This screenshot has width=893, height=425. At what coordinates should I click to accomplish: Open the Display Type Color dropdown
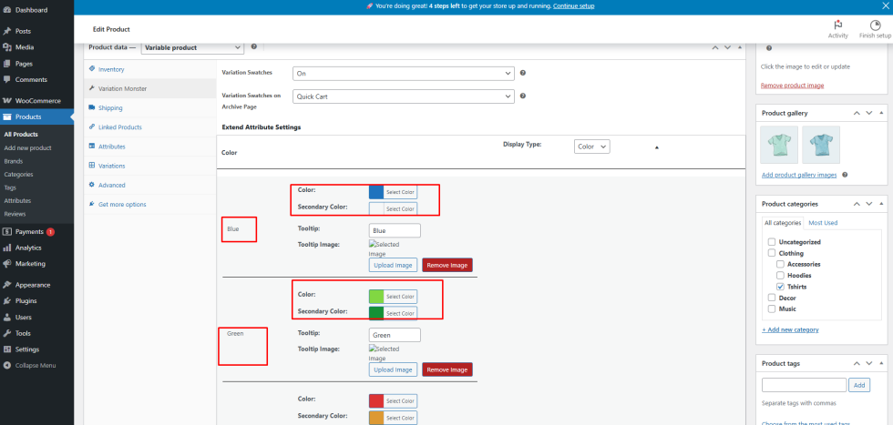(591, 147)
